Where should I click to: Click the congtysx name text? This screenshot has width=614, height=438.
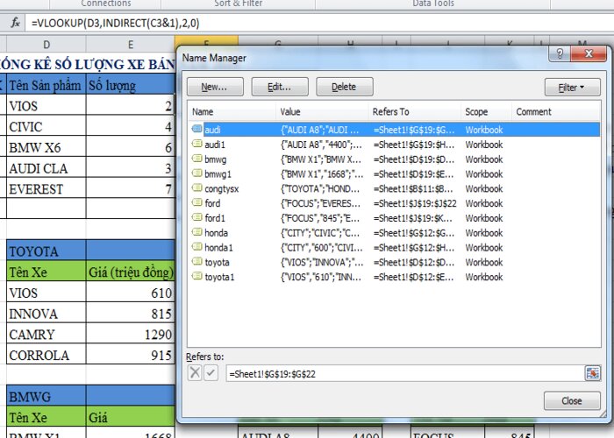tap(222, 189)
